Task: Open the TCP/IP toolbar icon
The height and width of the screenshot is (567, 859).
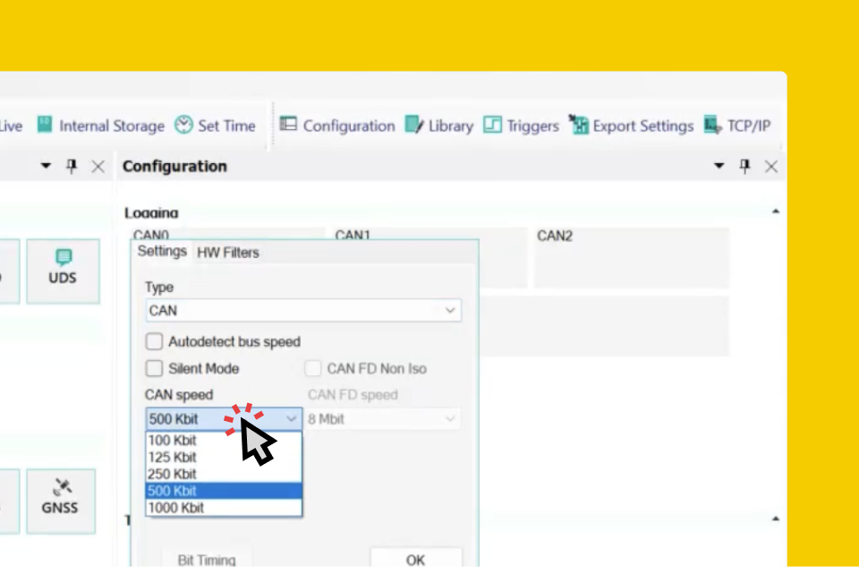Action: 713,125
